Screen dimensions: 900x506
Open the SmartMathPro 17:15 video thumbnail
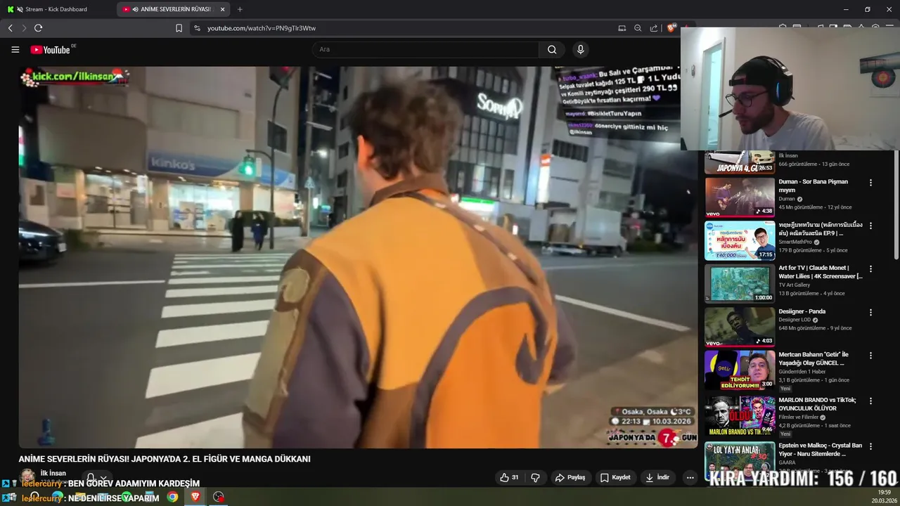(x=740, y=240)
